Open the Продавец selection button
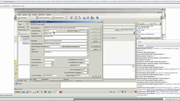This screenshot has height=101, width=180. pos(87,41)
